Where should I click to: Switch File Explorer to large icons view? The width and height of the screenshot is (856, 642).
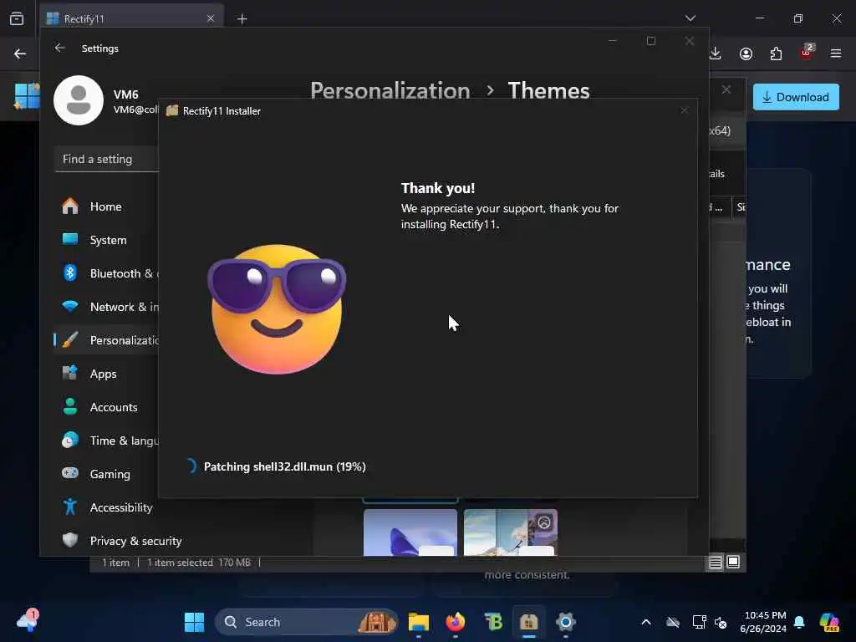733,563
